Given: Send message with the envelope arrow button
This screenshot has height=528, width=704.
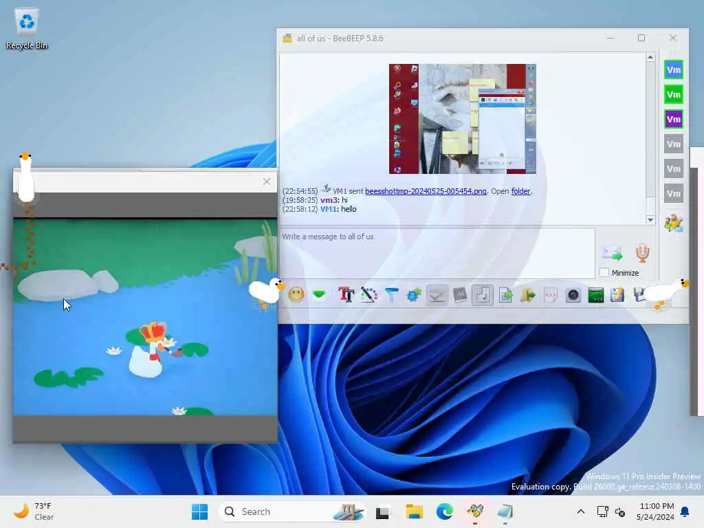Looking at the screenshot, I should point(612,253).
